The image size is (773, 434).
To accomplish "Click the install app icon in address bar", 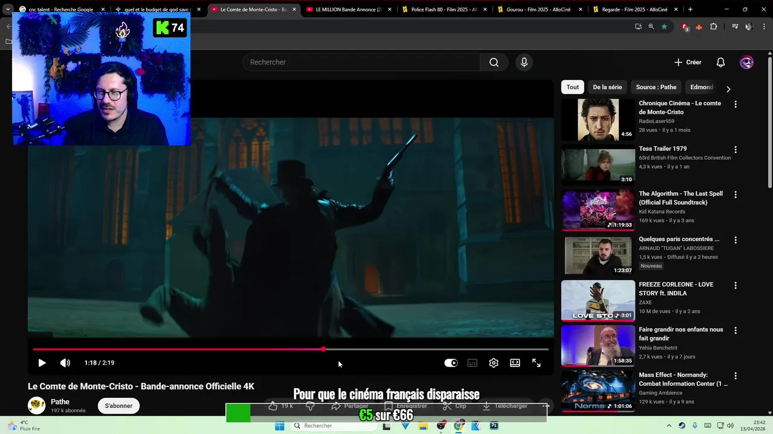I will 638,27.
